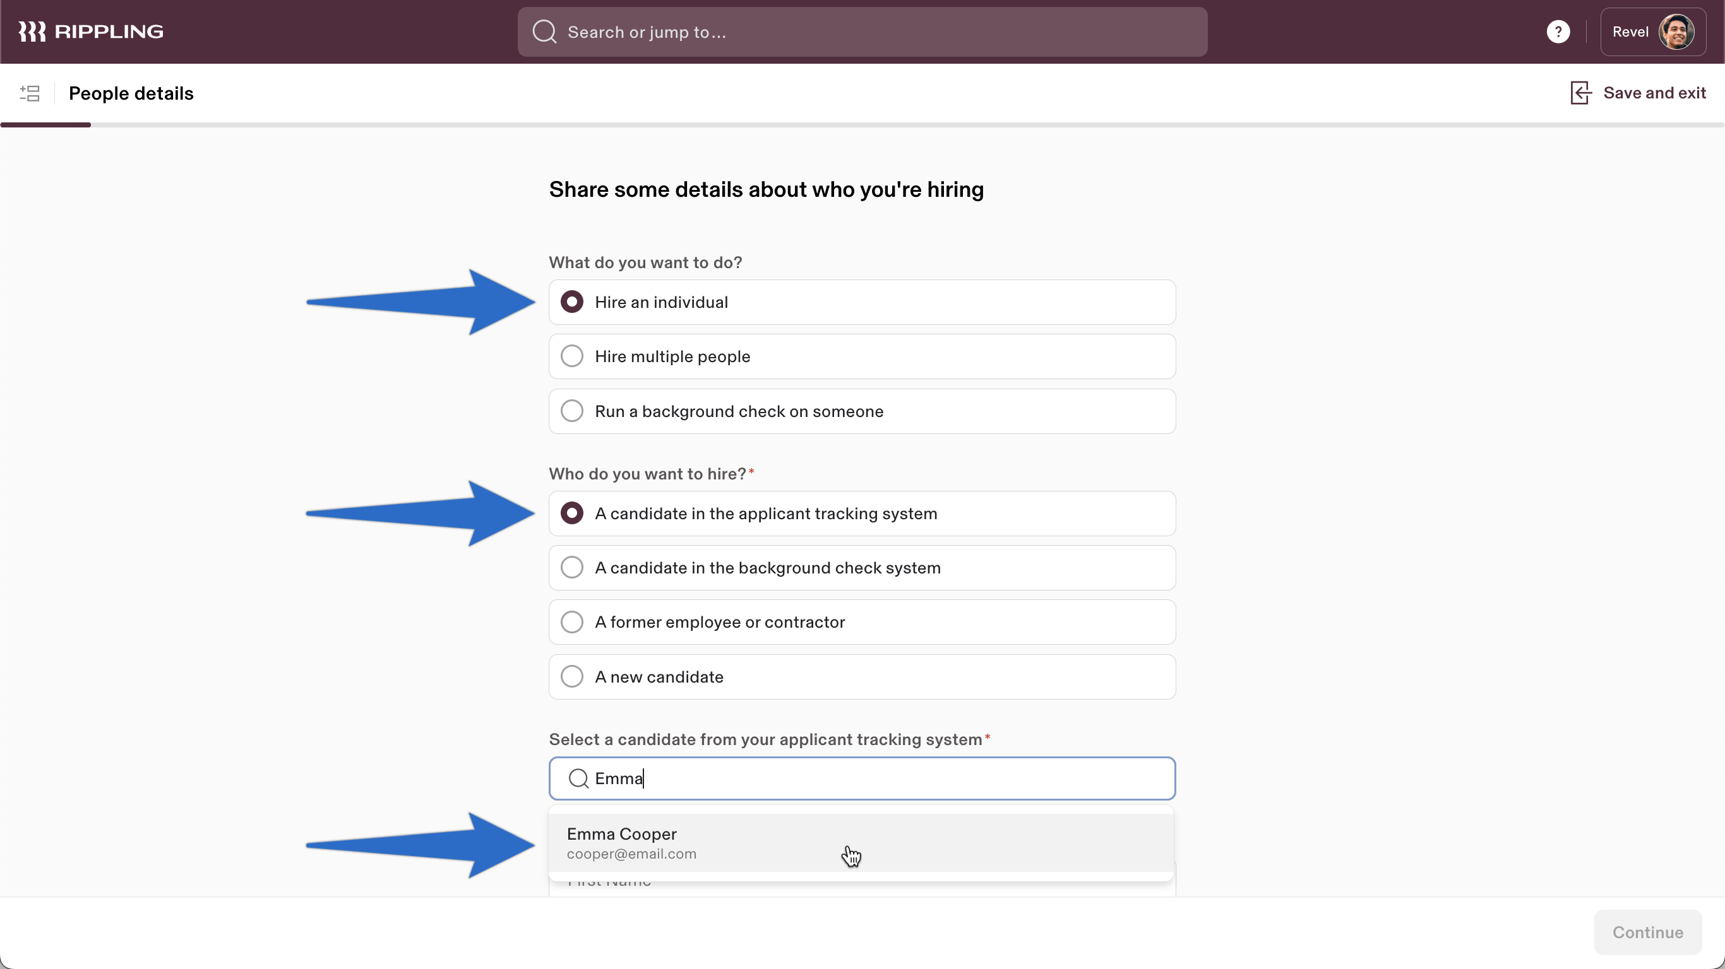
Task: Select A candidate in applicant tracking system
Action: (572, 514)
